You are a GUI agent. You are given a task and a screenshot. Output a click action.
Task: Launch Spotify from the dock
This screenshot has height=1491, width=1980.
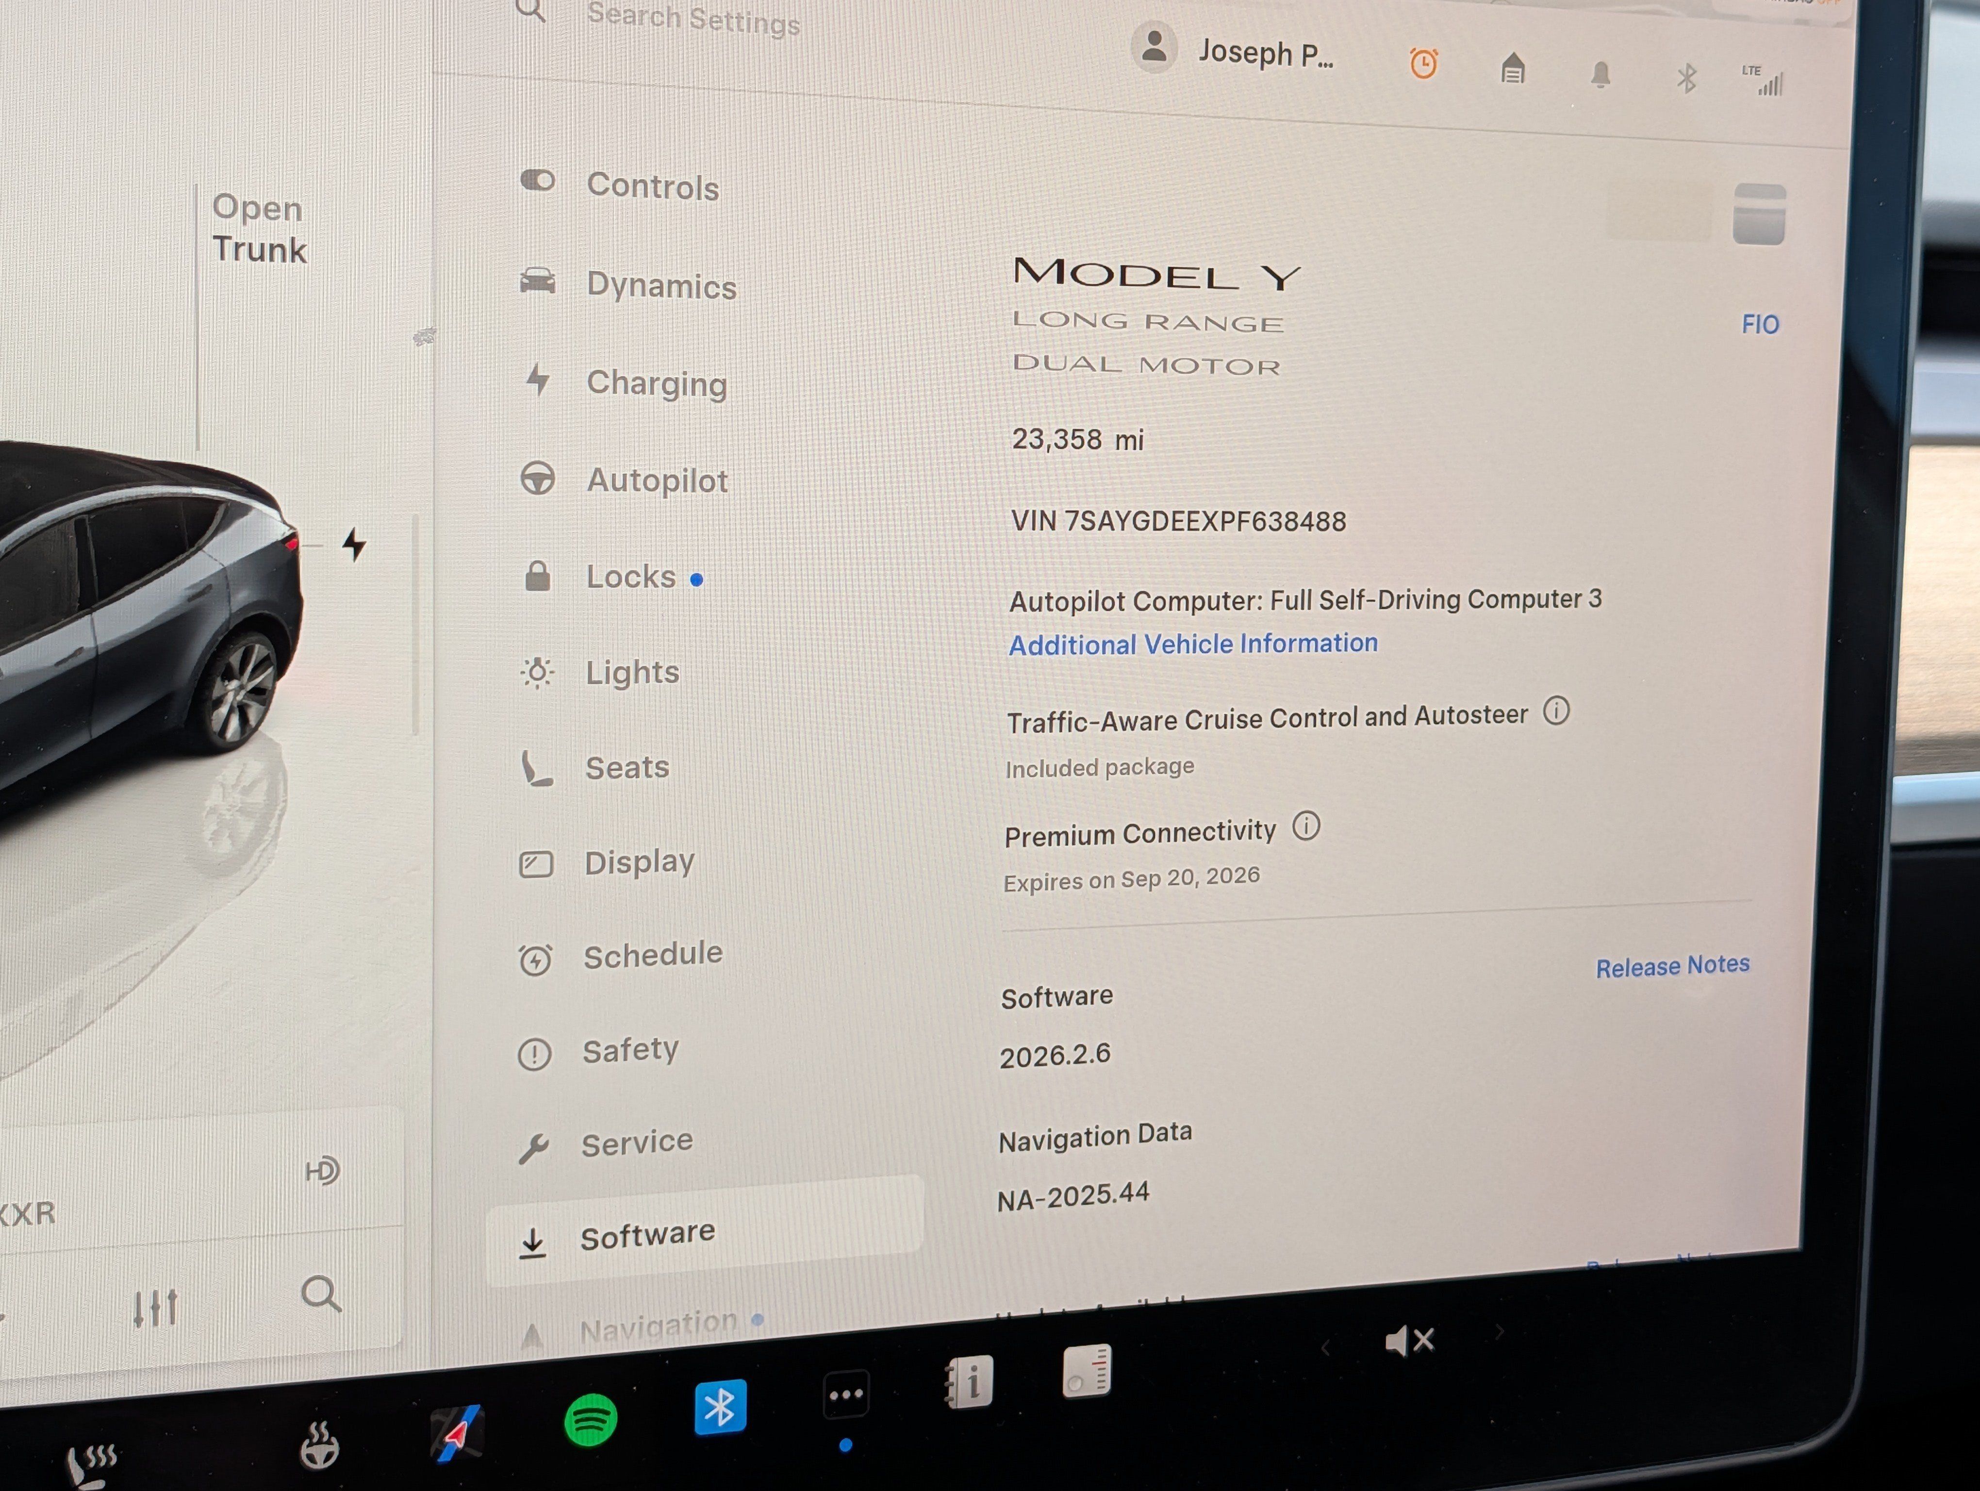pyautogui.click(x=591, y=1419)
